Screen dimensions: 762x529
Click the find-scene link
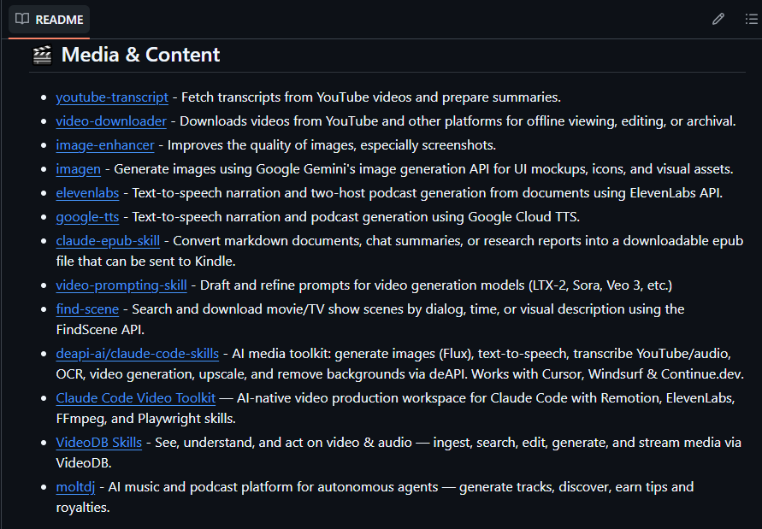[x=87, y=309]
